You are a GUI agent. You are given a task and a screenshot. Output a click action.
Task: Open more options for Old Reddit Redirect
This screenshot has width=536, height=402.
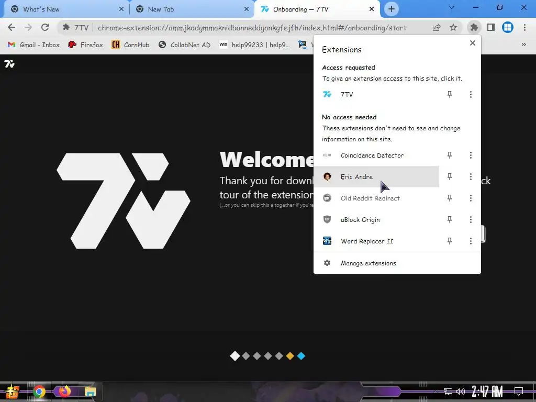(471, 198)
